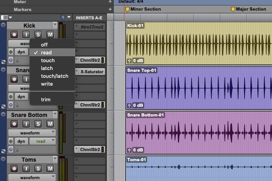The width and height of the screenshot is (272, 181).
Task: Open Snare Top ChnnlStr2 insert
Action: coord(90,105)
